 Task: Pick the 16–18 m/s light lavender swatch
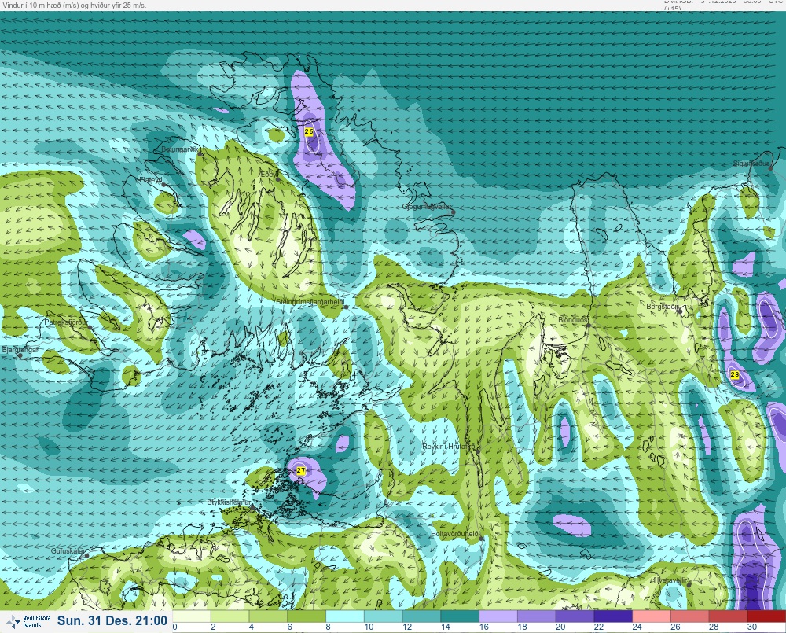tap(498, 616)
